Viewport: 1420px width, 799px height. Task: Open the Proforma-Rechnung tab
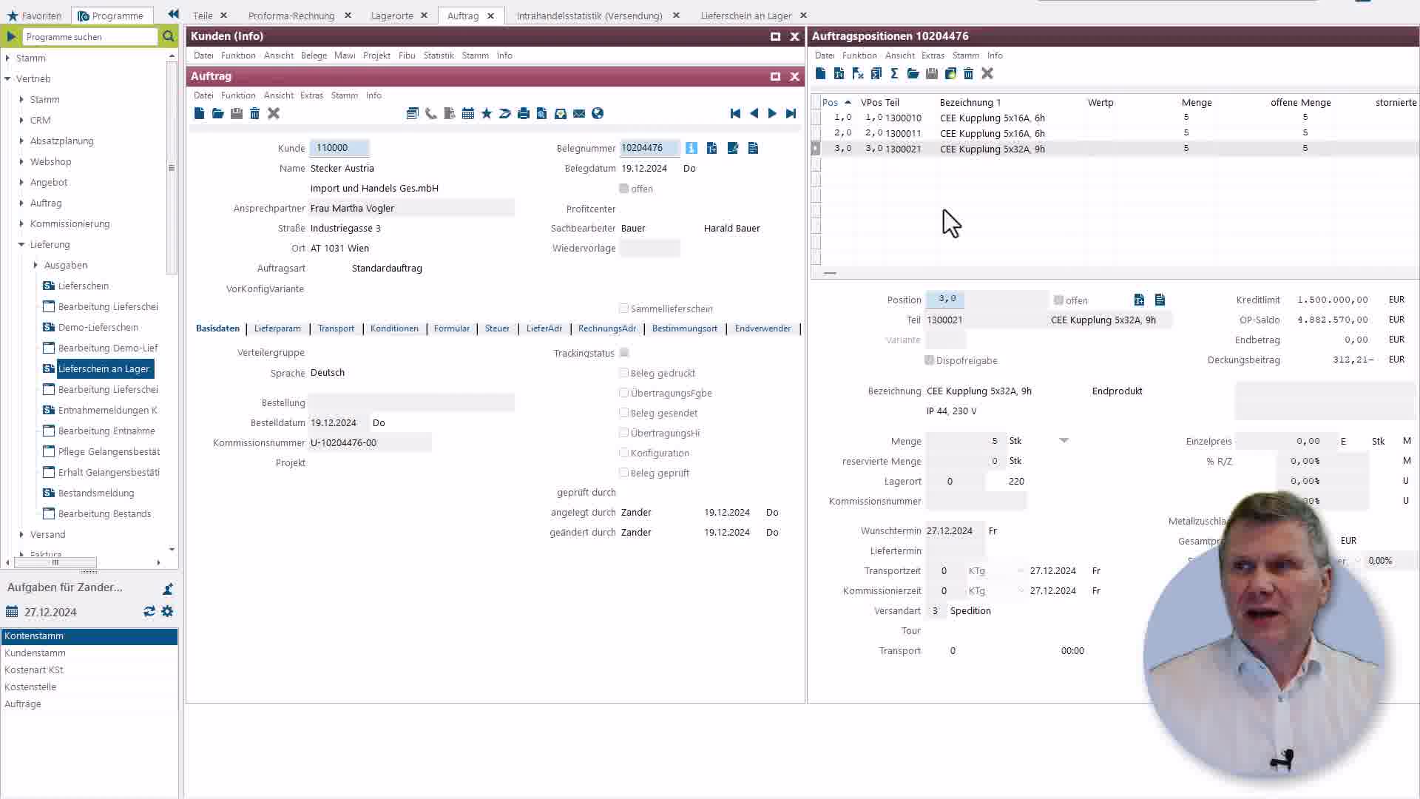click(x=291, y=16)
